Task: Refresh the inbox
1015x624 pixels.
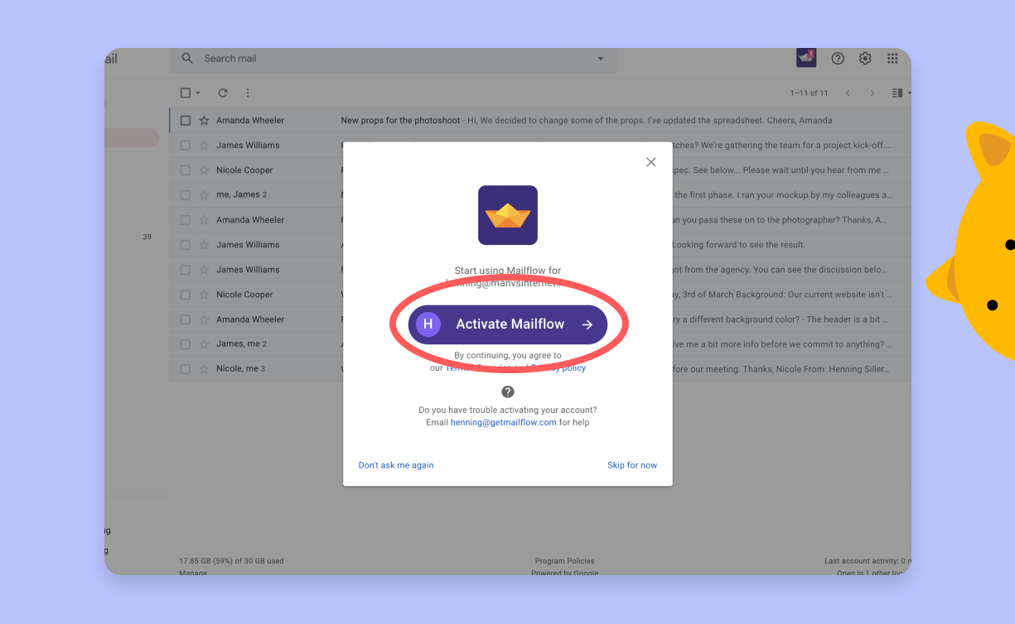Action: pos(222,94)
